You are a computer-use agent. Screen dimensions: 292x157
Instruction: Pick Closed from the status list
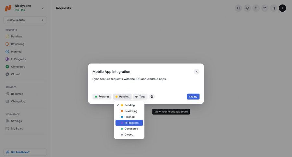pos(129,135)
